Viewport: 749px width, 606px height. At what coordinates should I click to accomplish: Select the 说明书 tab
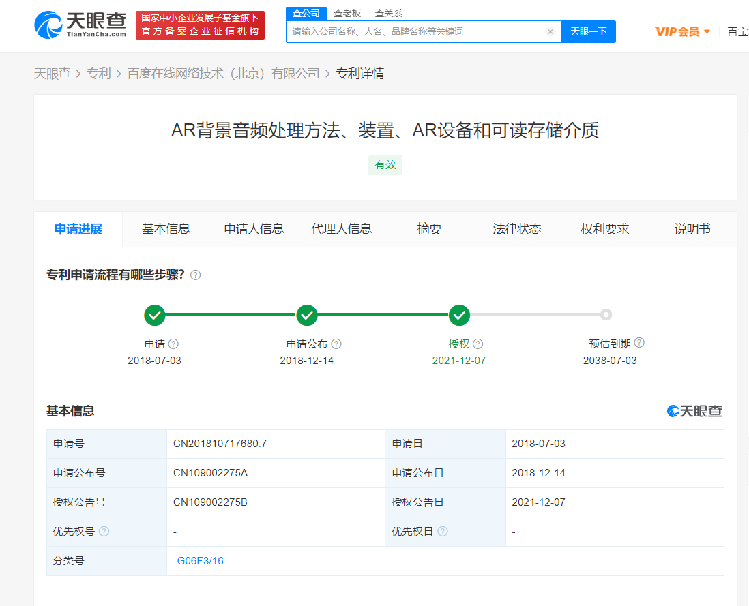pos(692,230)
